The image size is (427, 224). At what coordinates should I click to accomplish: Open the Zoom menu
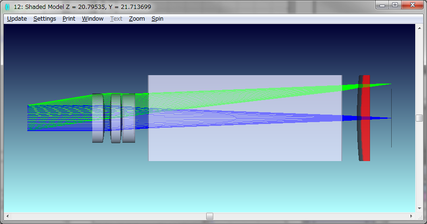coord(137,19)
